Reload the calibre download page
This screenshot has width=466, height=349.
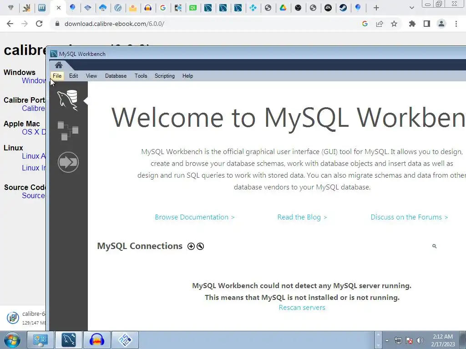tap(39, 24)
